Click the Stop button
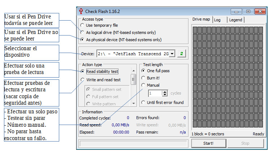273x157 pixels. pos(245,143)
